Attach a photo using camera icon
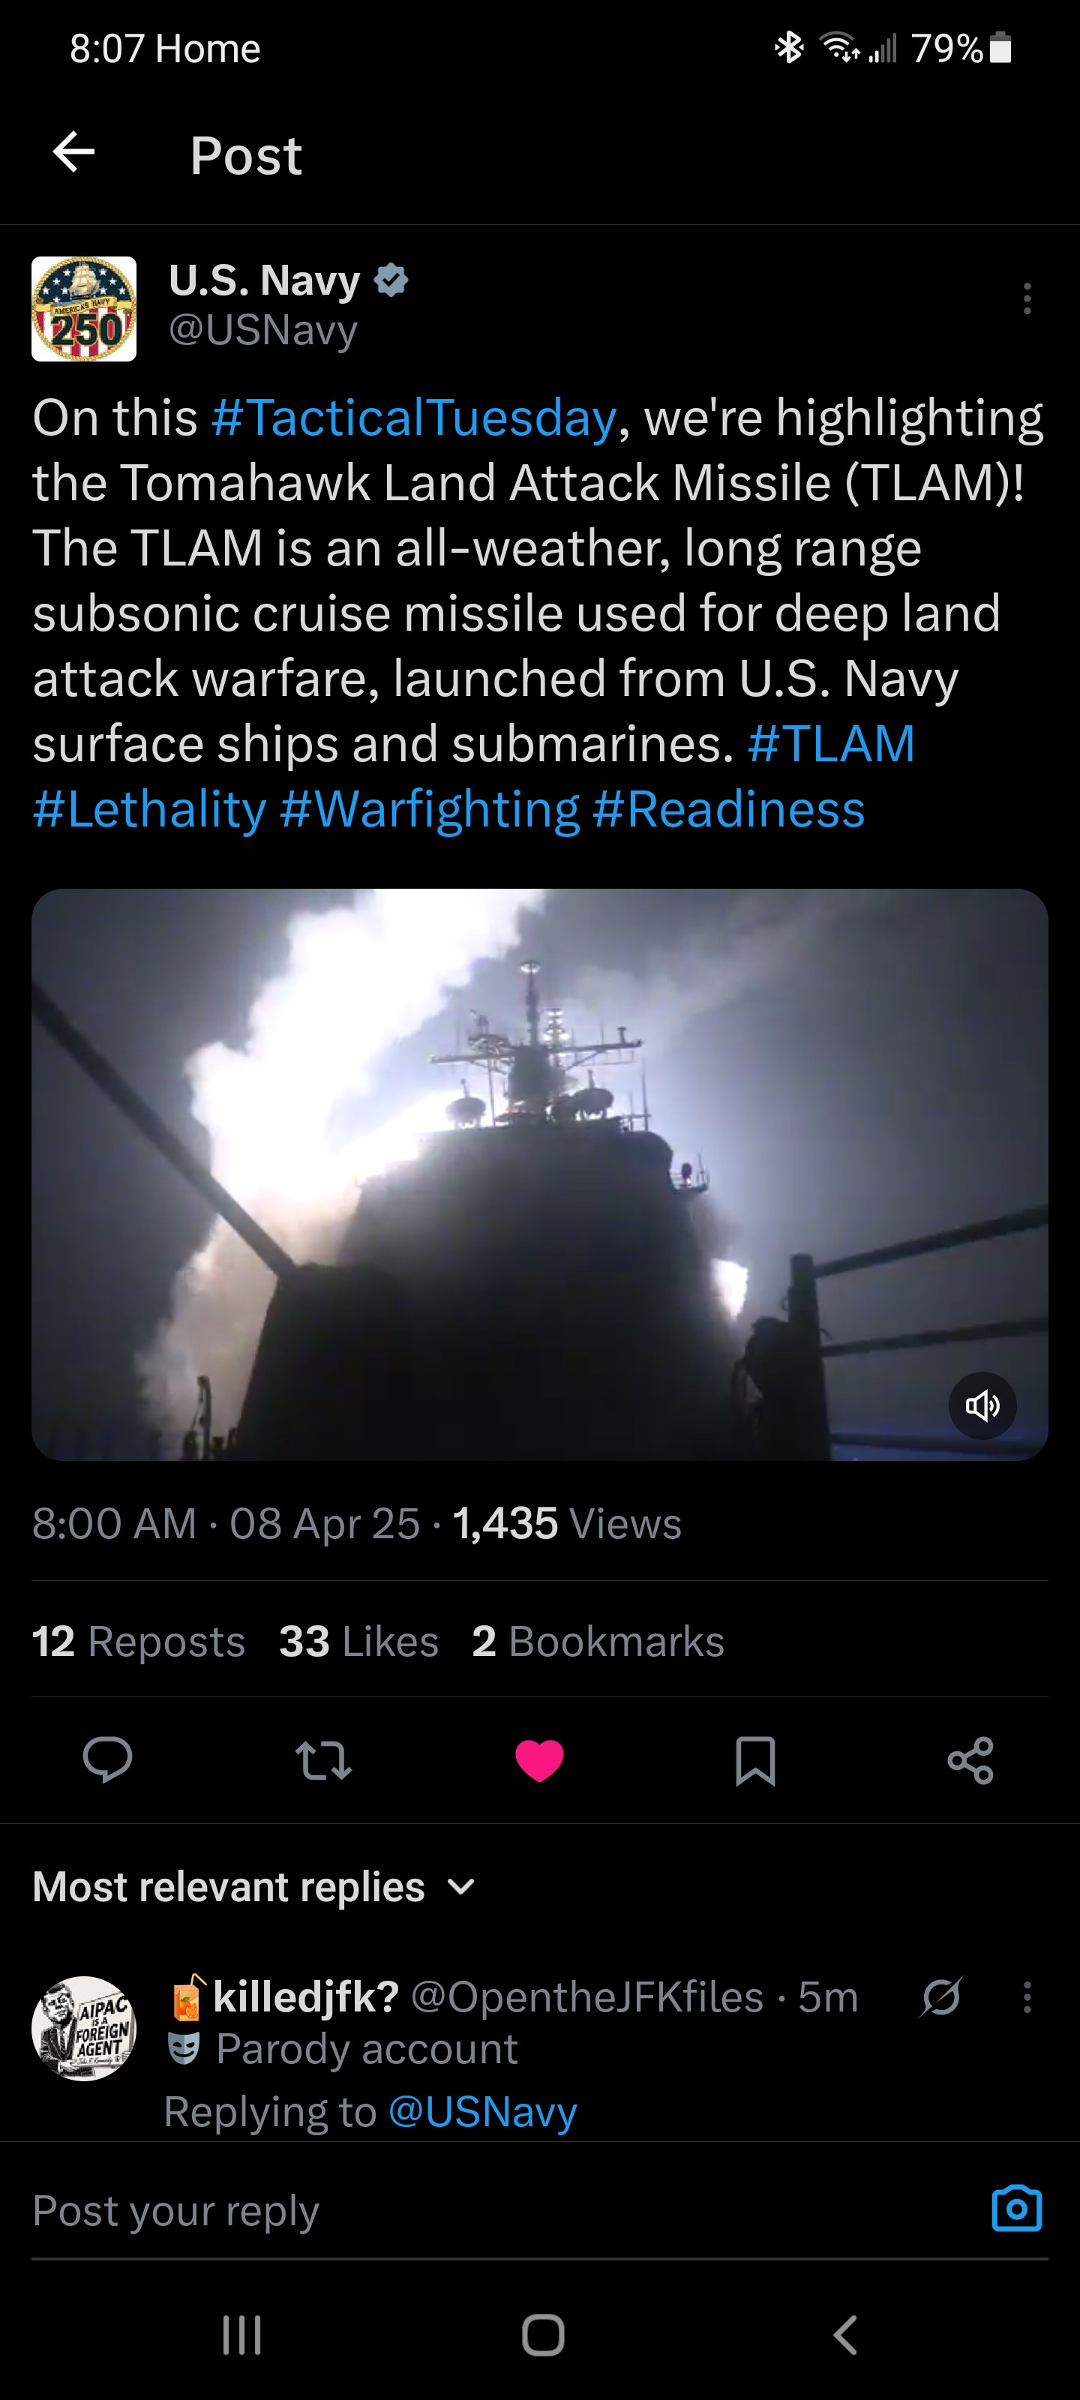1080x2400 pixels. click(x=1015, y=2209)
